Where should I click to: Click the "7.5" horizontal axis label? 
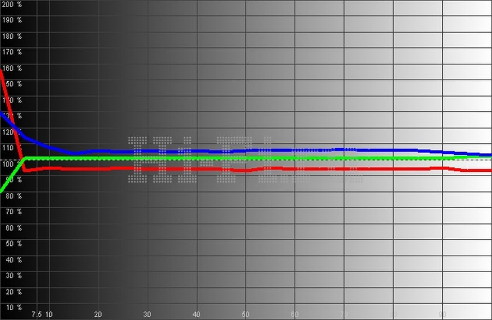[x=37, y=315]
